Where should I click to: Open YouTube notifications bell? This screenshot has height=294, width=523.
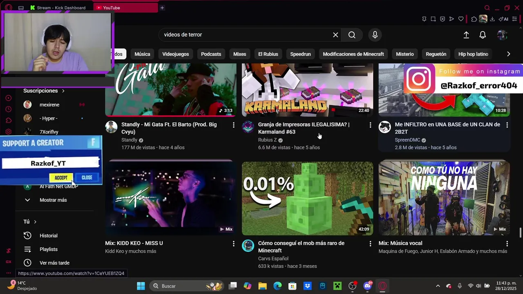click(x=483, y=35)
